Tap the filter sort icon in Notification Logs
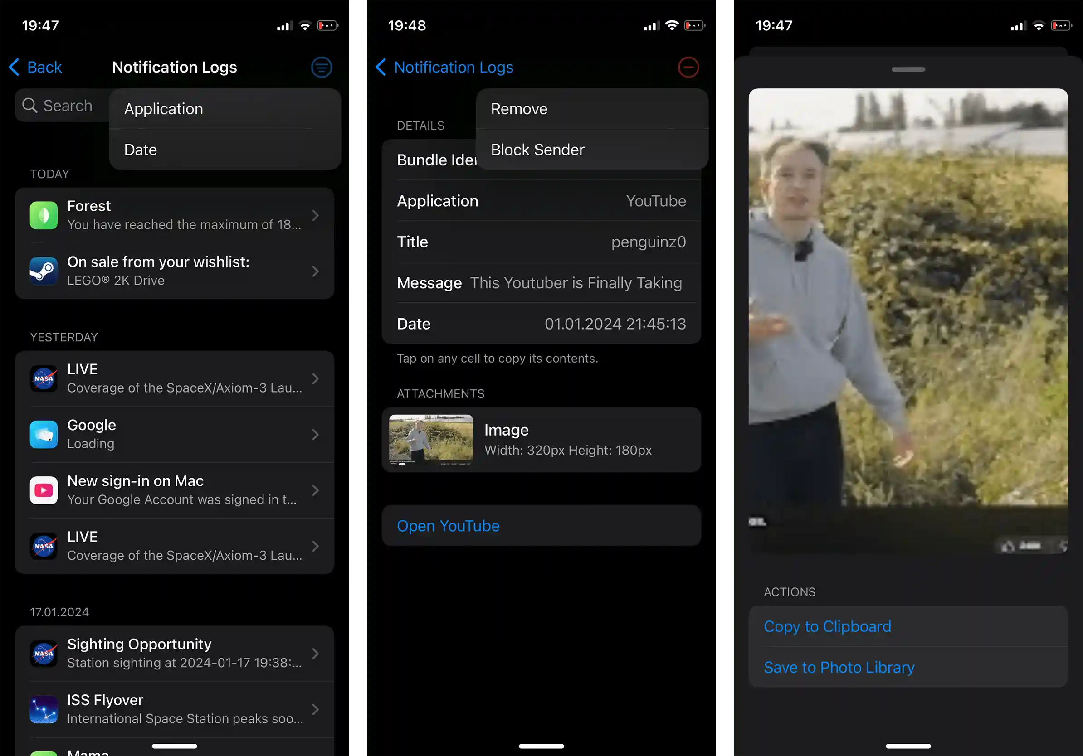The width and height of the screenshot is (1083, 756). click(x=321, y=68)
